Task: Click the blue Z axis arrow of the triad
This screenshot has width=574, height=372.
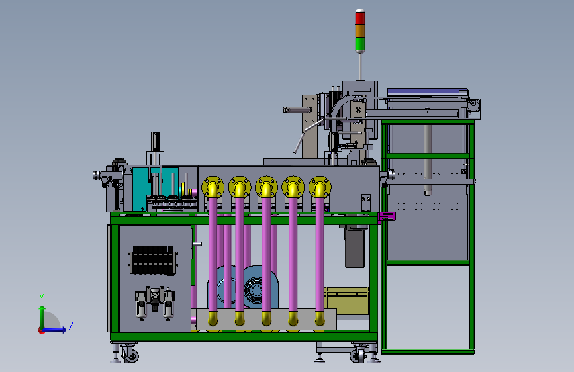Action: click(x=55, y=330)
